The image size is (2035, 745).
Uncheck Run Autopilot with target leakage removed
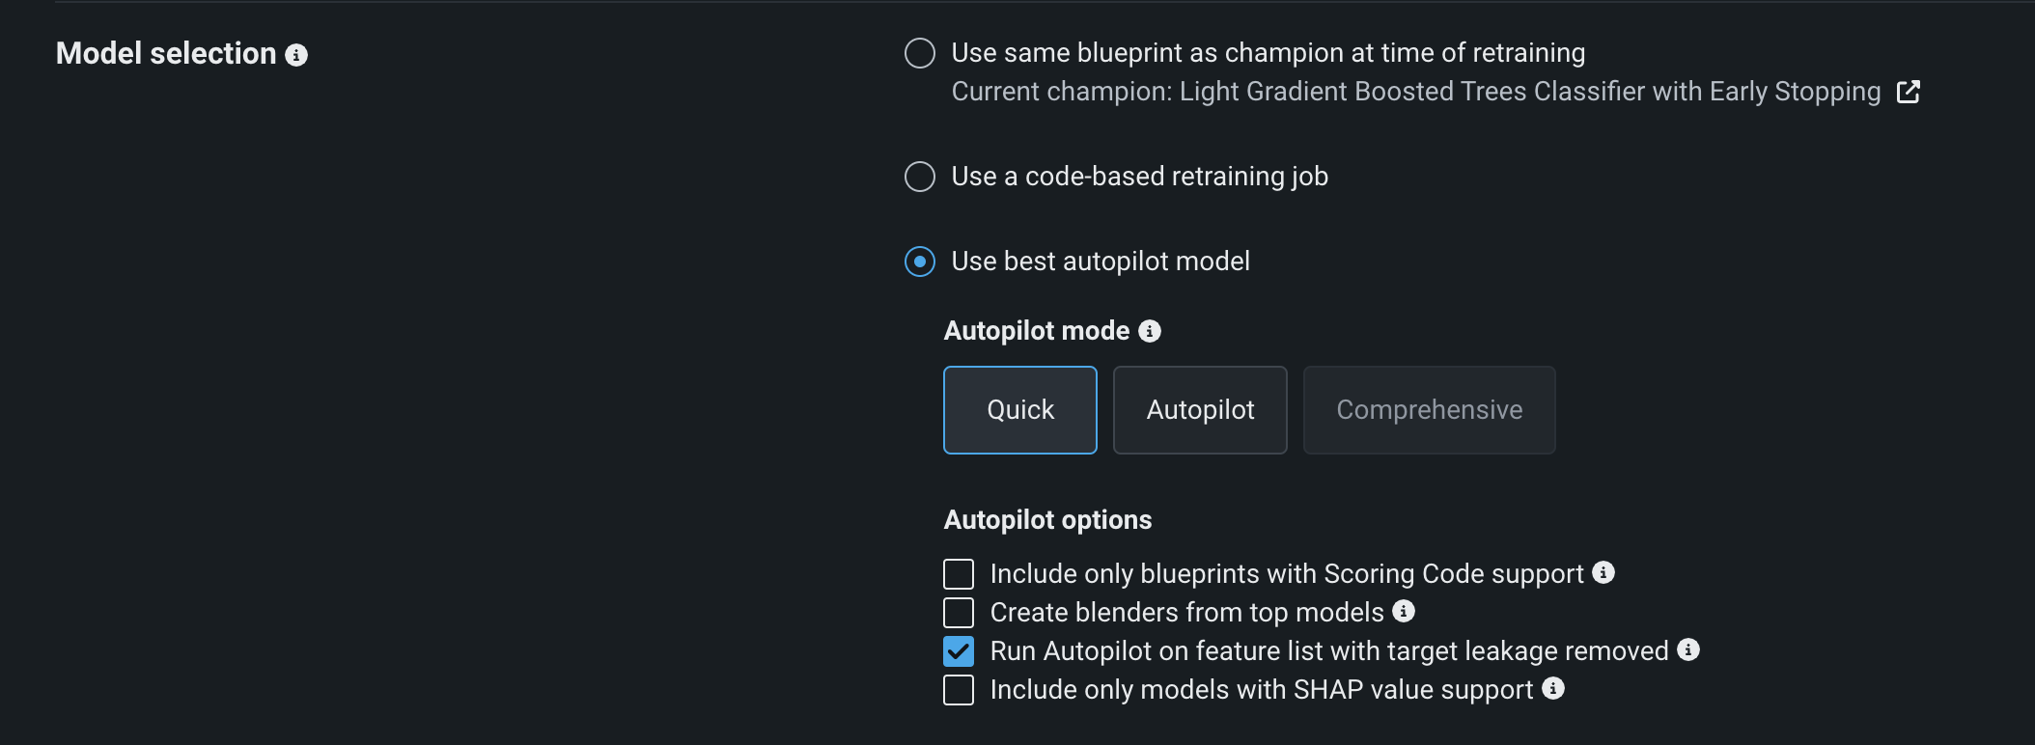tap(959, 651)
